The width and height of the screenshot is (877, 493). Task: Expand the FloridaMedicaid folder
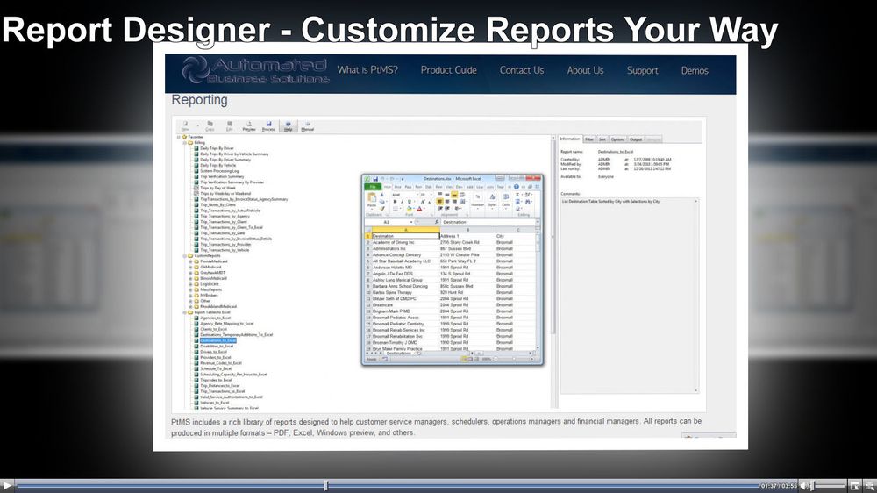190,261
